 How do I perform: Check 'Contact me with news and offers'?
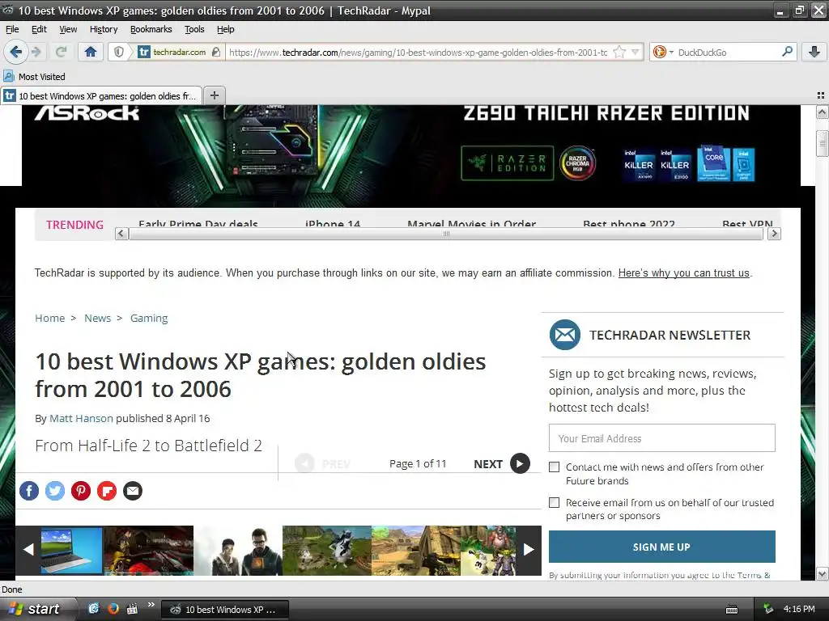tap(554, 467)
